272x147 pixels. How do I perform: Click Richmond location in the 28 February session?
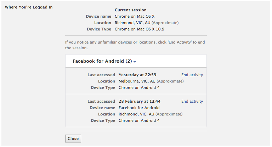136,114
